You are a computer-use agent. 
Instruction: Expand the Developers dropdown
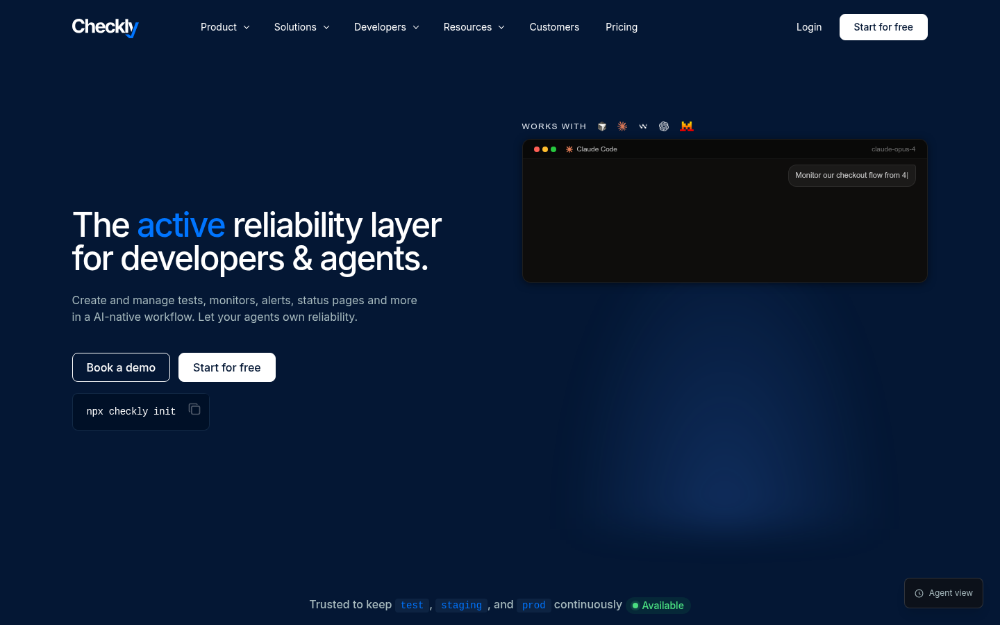click(x=387, y=27)
